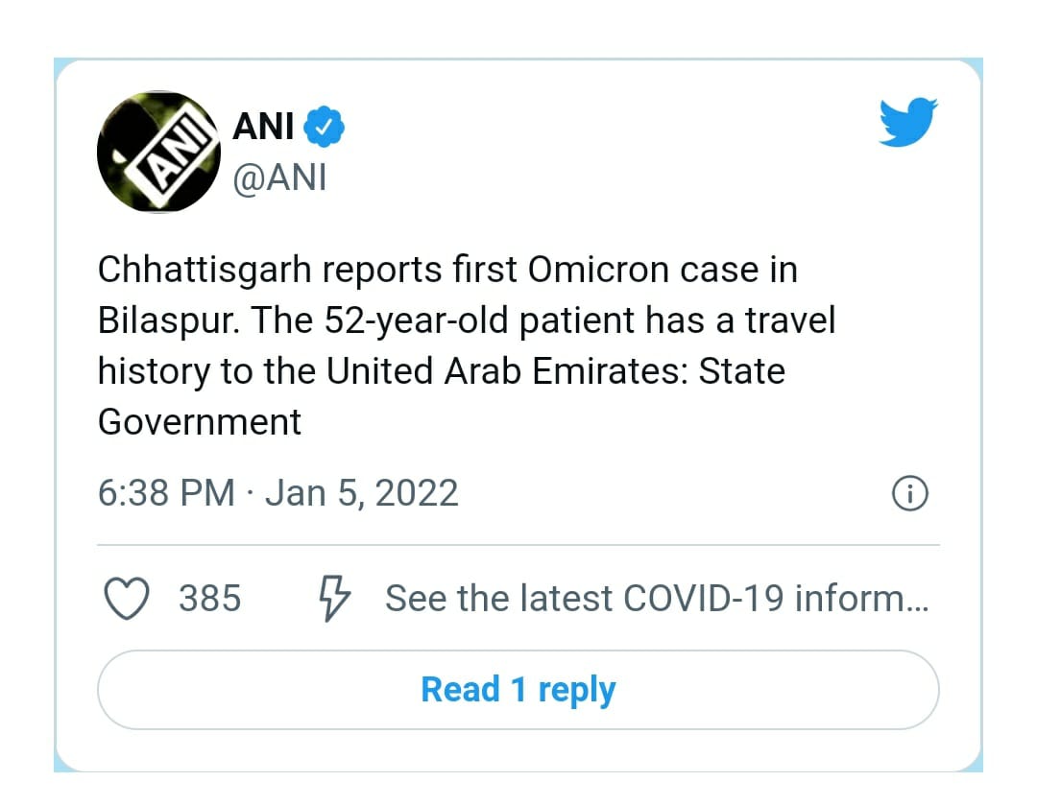Open See the latest COVID-19 information link
The image size is (1037, 805).
click(657, 598)
